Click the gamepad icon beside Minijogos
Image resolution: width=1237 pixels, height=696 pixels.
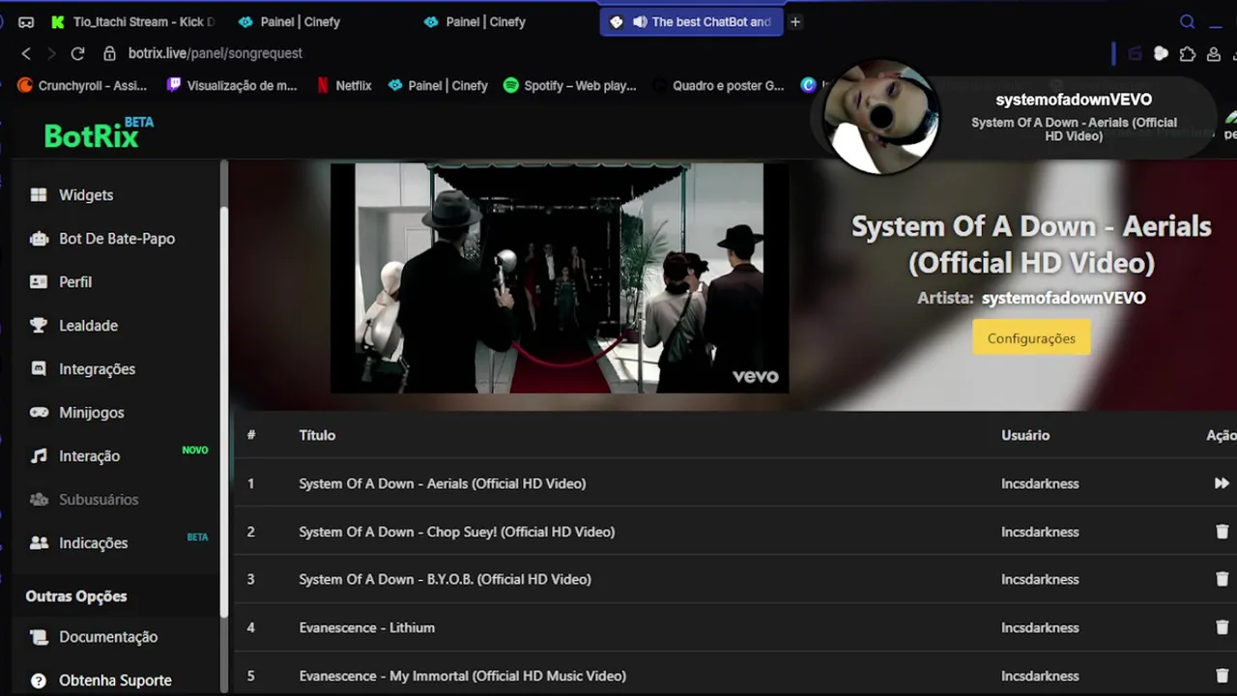coord(39,413)
